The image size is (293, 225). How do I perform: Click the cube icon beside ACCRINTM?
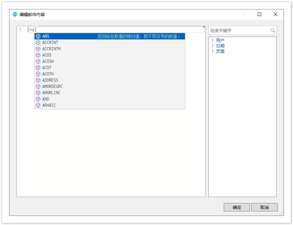(x=38, y=49)
